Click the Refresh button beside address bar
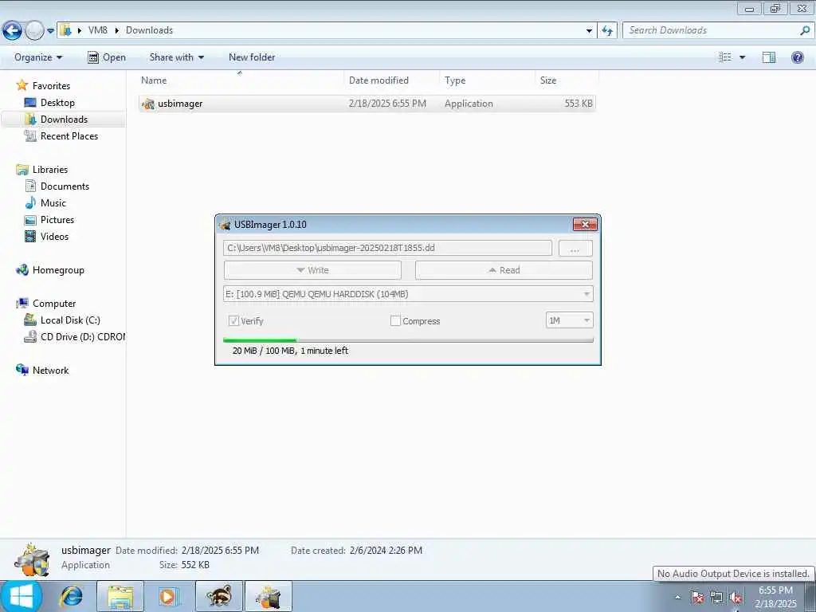 606,31
